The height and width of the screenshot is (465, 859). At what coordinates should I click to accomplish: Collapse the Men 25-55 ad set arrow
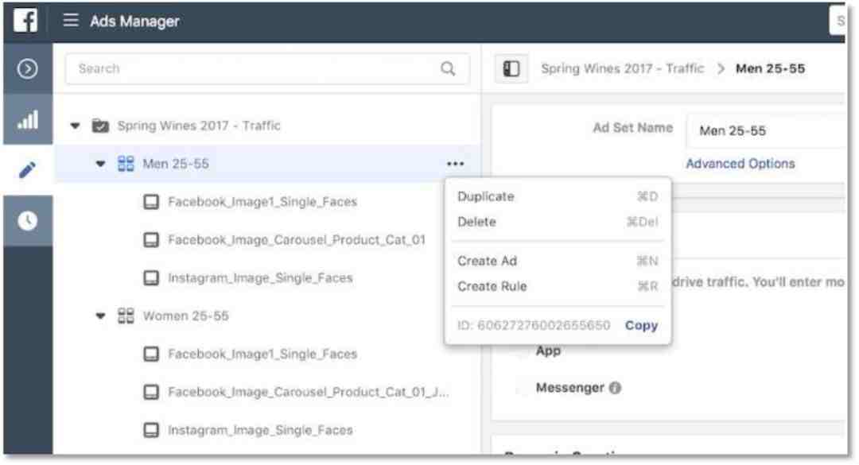[100, 164]
